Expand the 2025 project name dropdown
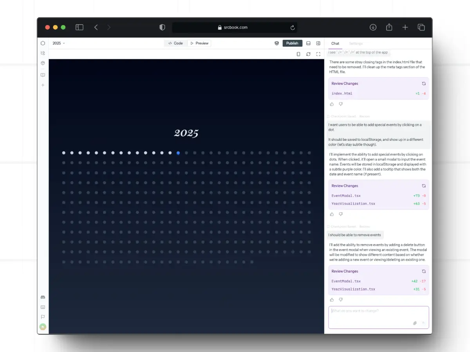Screen dimensions: 470x352 pyautogui.click(x=59, y=43)
